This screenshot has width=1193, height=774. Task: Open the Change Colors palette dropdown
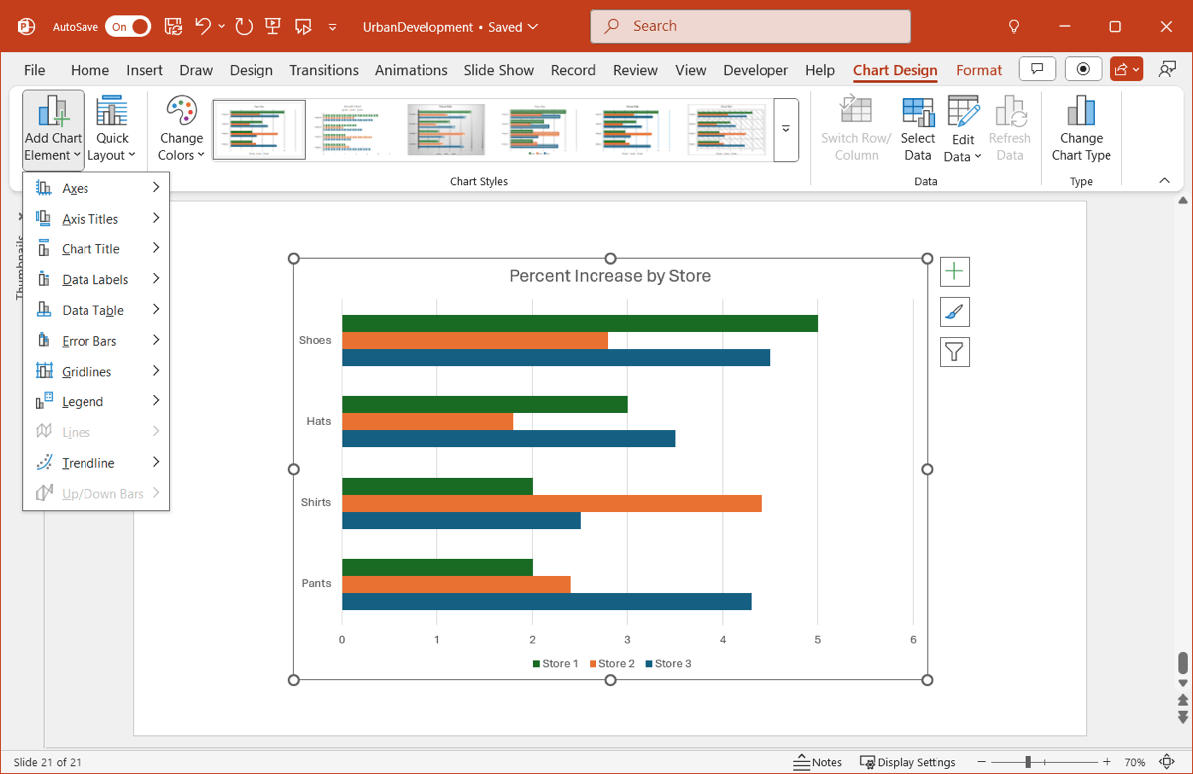[181, 129]
